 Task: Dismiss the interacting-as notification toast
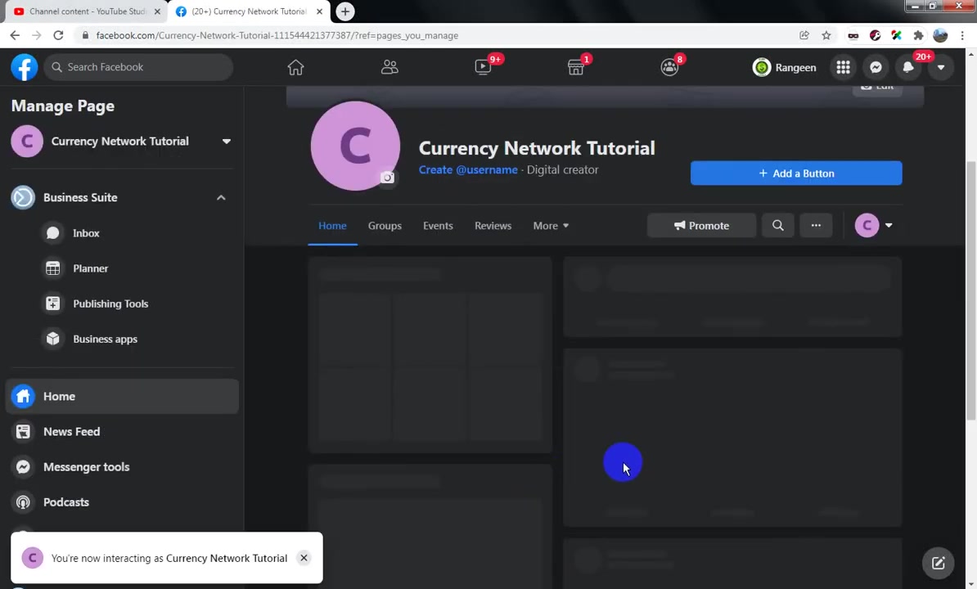304,558
